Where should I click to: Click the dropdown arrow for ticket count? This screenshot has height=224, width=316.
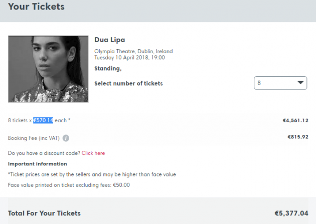(x=300, y=83)
